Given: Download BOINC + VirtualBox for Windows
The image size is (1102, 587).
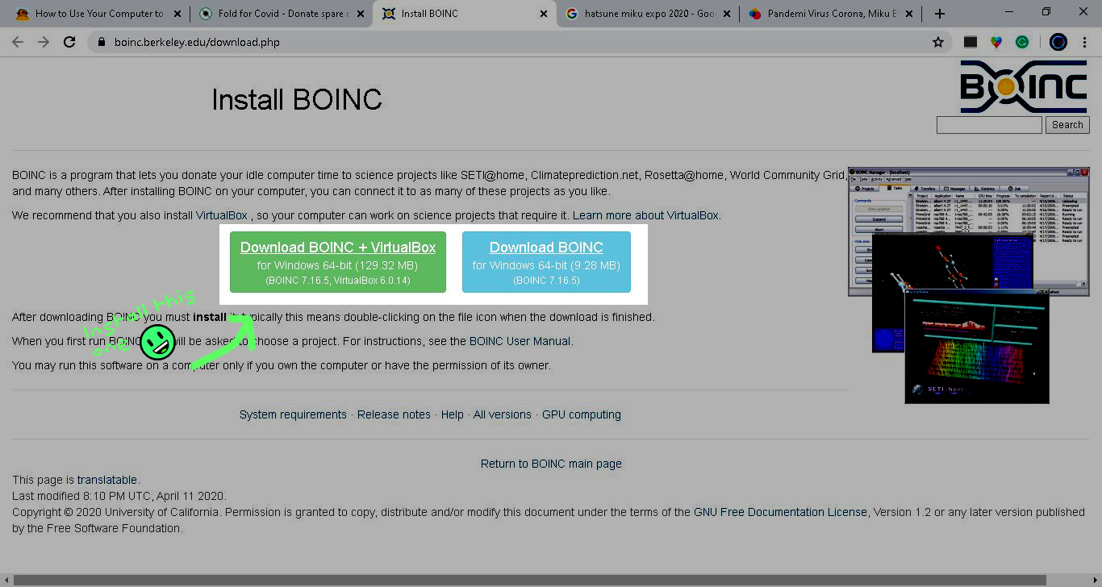Looking at the screenshot, I should point(338,262).
